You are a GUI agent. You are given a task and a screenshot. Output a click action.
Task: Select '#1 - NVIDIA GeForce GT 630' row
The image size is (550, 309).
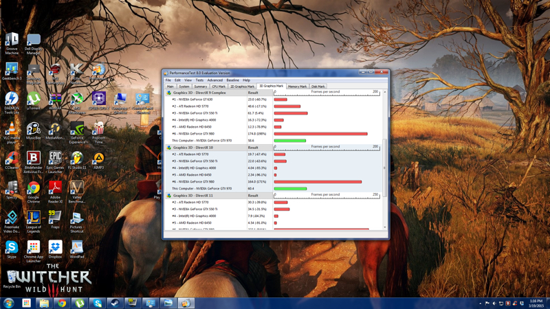(274, 100)
